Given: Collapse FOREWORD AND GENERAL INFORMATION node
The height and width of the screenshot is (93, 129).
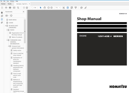Looking at the screenshot, I should [x=7, y=40].
